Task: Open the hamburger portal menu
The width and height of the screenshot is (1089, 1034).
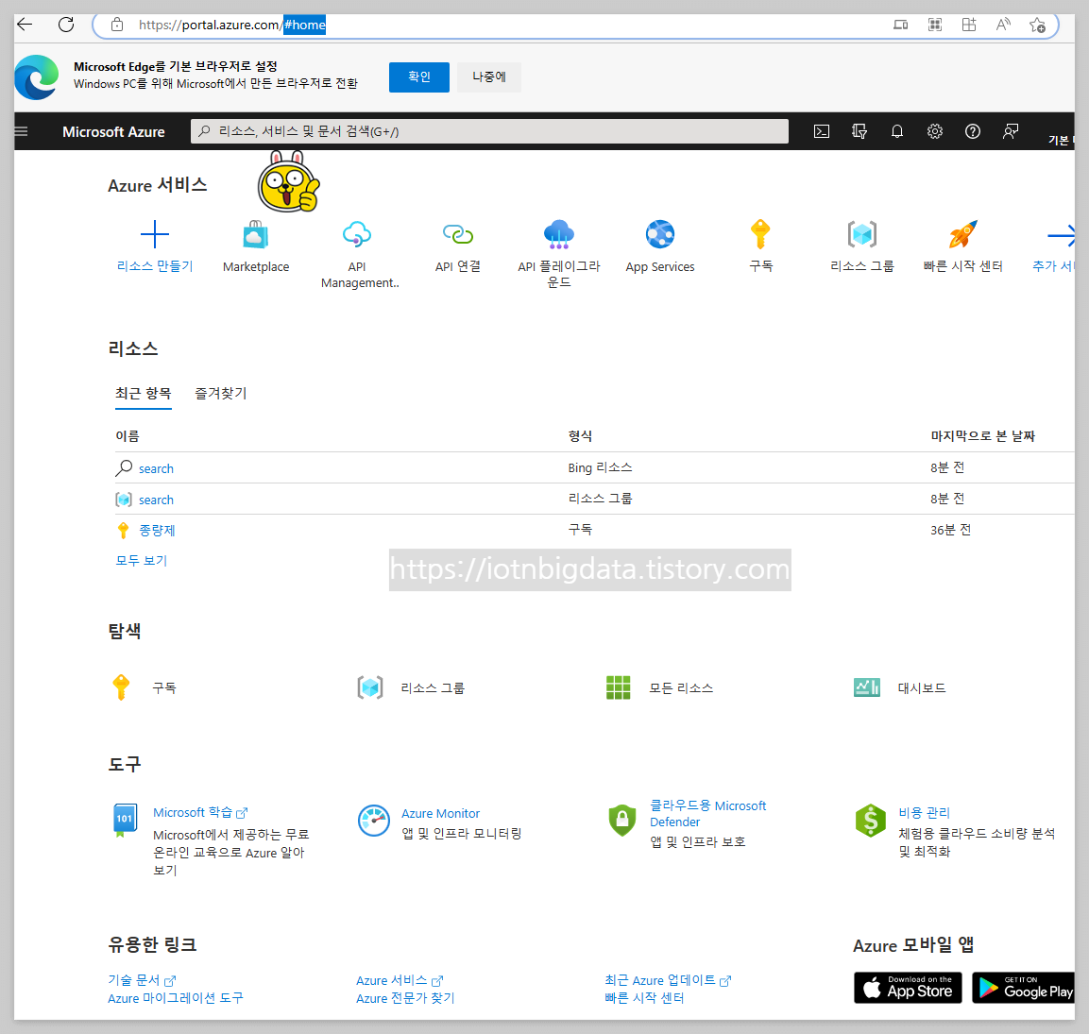Action: (x=22, y=131)
